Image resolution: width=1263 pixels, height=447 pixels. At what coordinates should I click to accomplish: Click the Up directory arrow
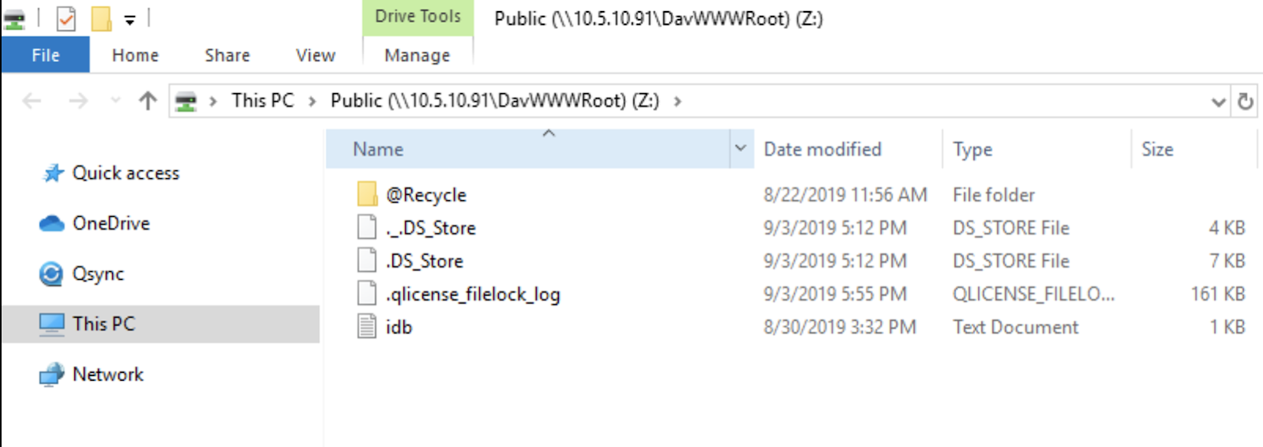pos(148,101)
